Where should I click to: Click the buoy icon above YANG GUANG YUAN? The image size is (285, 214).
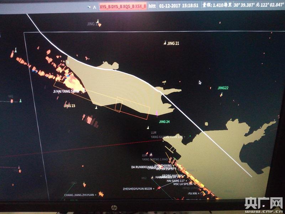(148, 128)
